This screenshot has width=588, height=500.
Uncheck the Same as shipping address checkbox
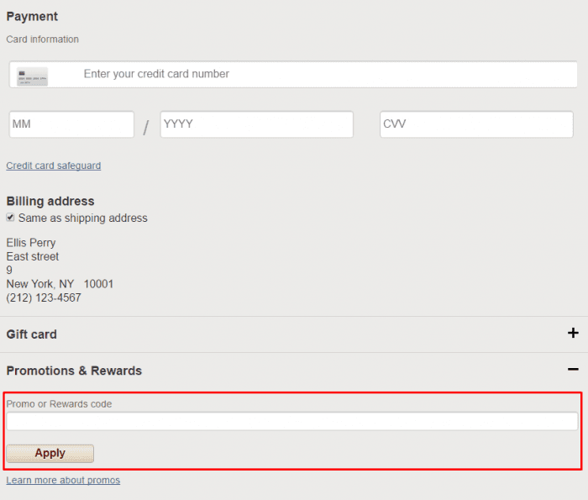11,218
